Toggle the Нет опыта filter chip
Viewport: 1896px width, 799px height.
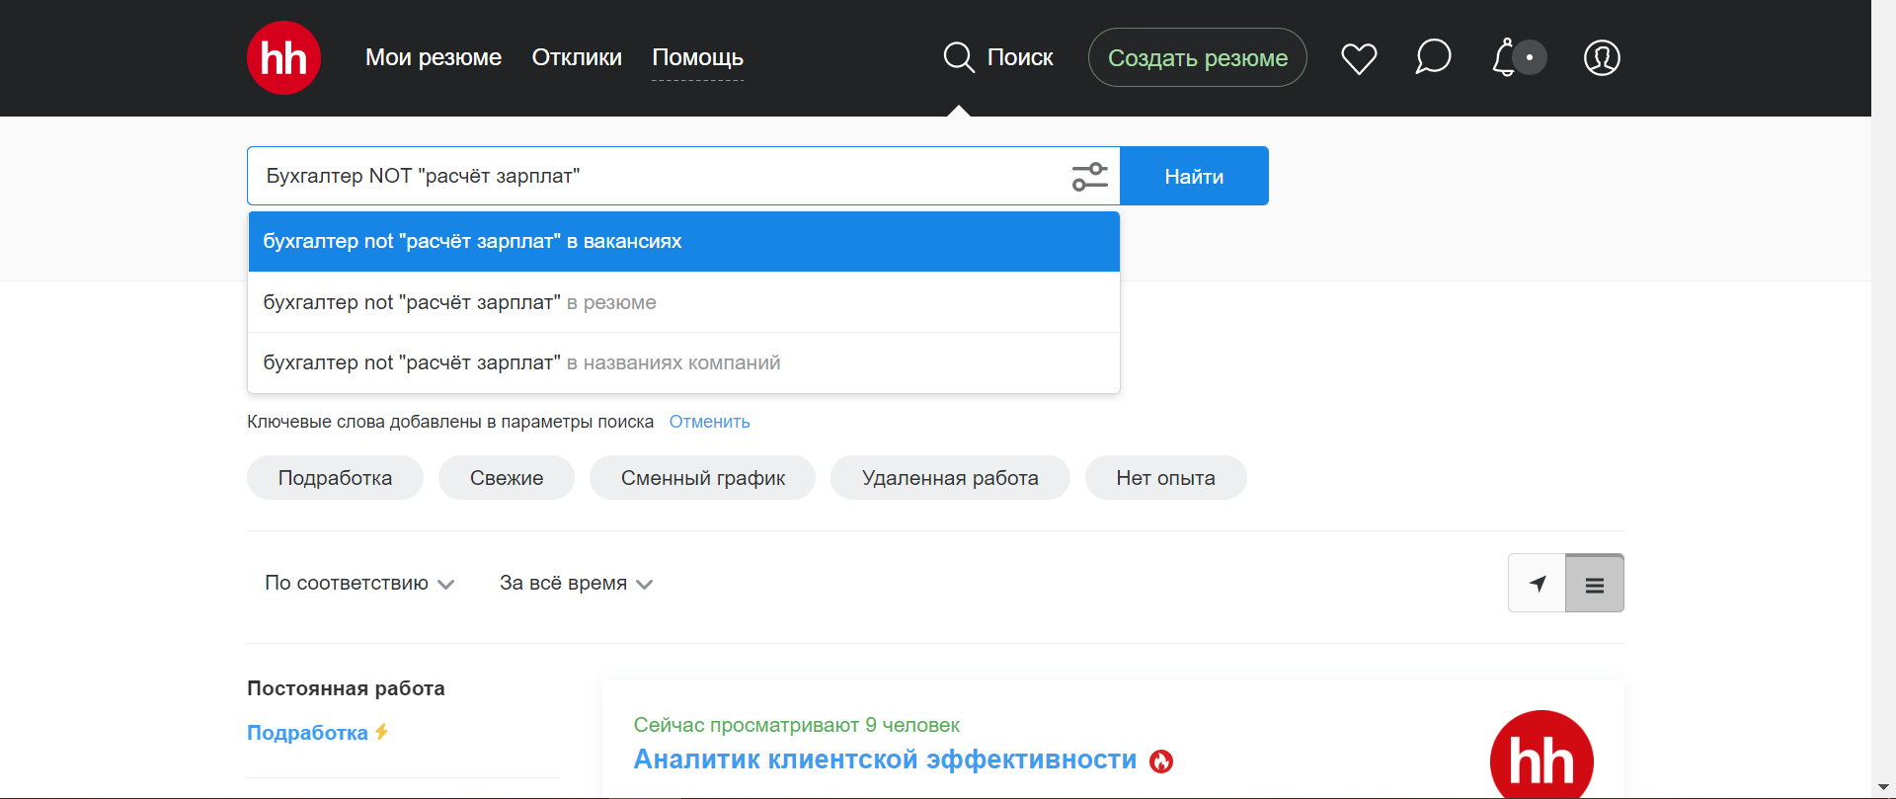[x=1165, y=478]
